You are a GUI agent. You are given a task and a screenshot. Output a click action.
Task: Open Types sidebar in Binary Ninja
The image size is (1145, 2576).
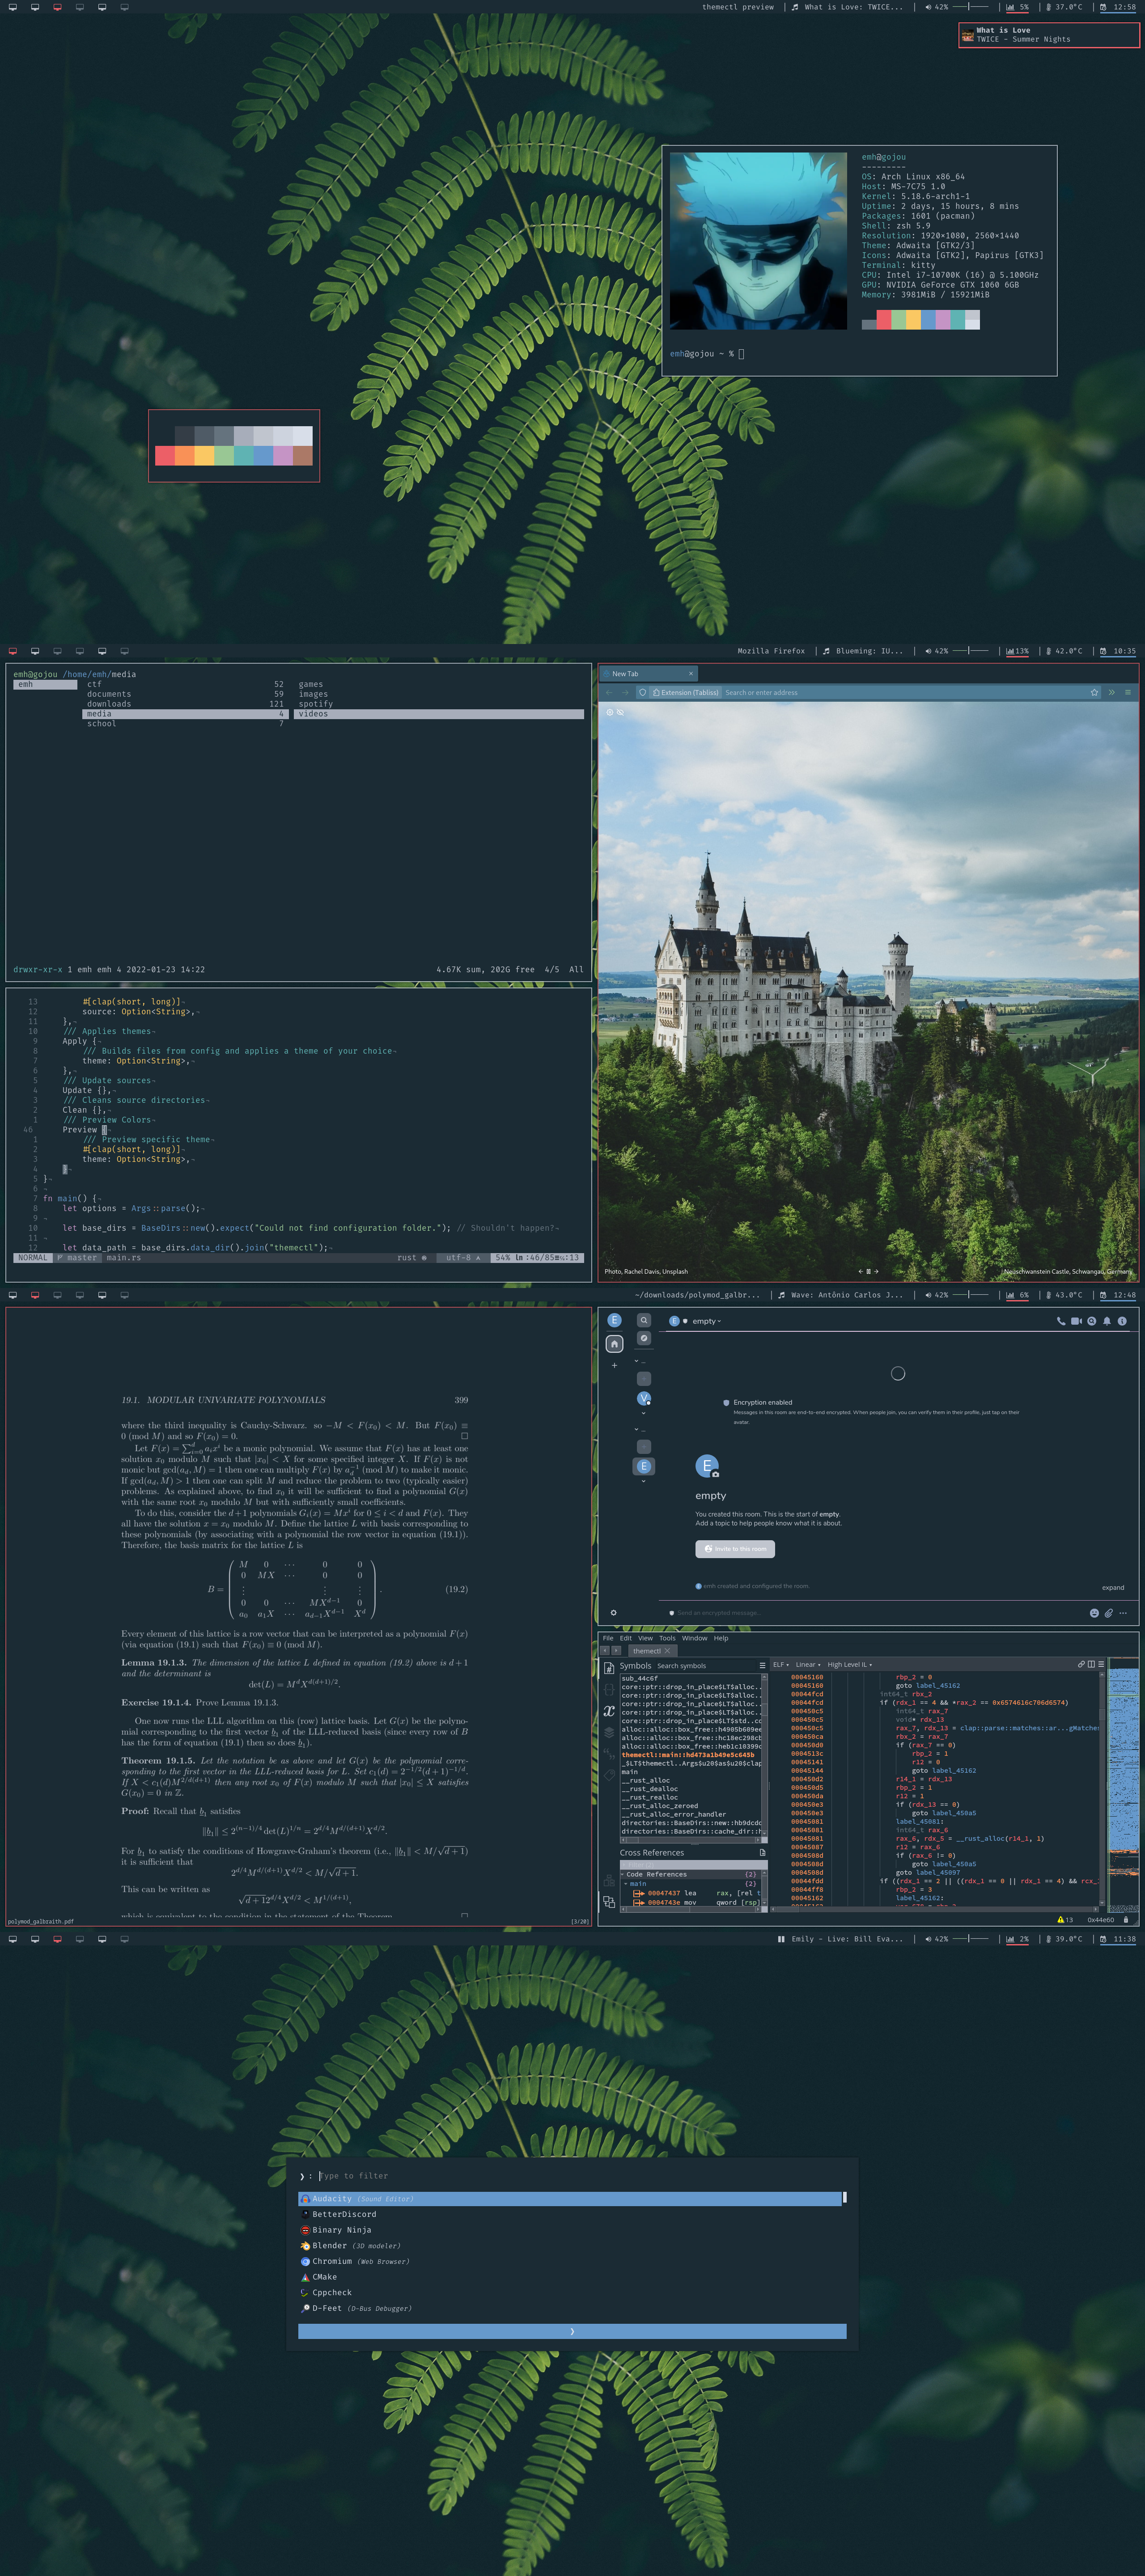609,1689
